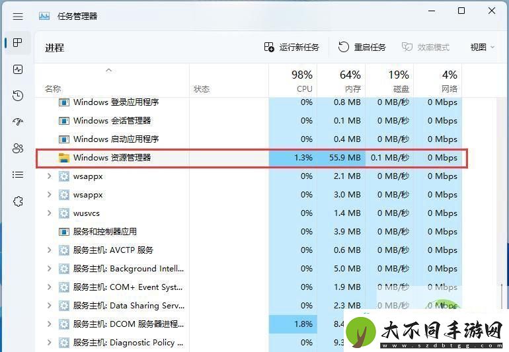Click the Windows 登录应用程序 process icon
The width and height of the screenshot is (509, 352).
[x=64, y=102]
